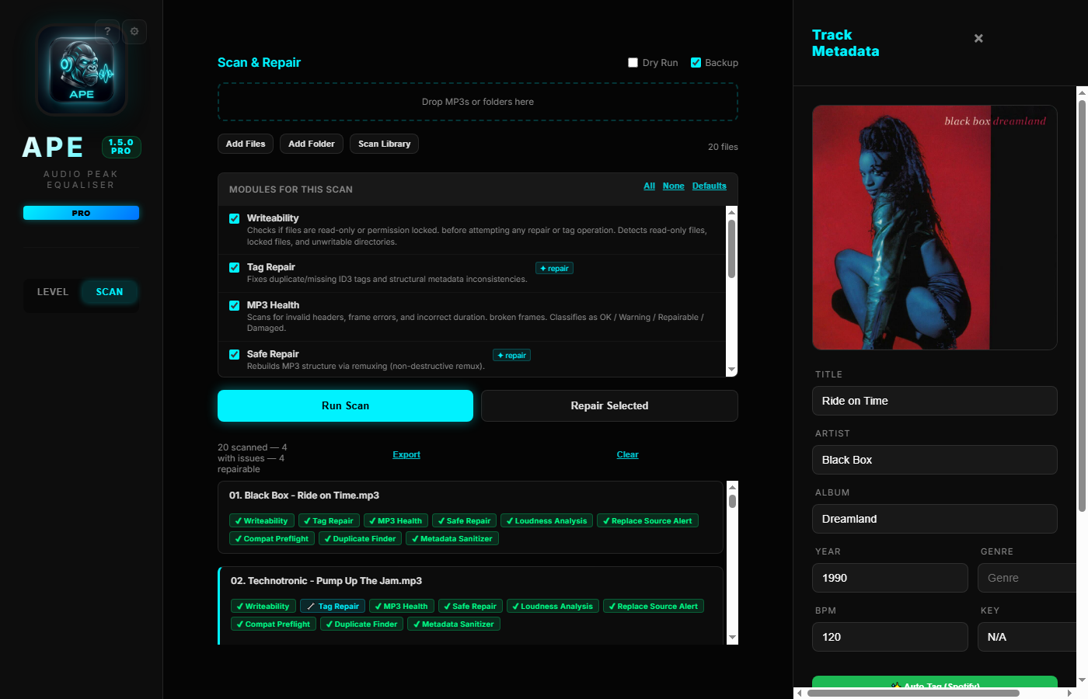The height and width of the screenshot is (699, 1088).
Task: Click the Repair Selected button
Action: [609, 405]
